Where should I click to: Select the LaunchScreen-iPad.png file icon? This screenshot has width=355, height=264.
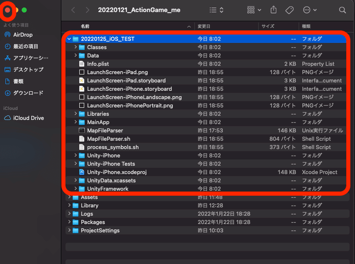tap(82, 72)
